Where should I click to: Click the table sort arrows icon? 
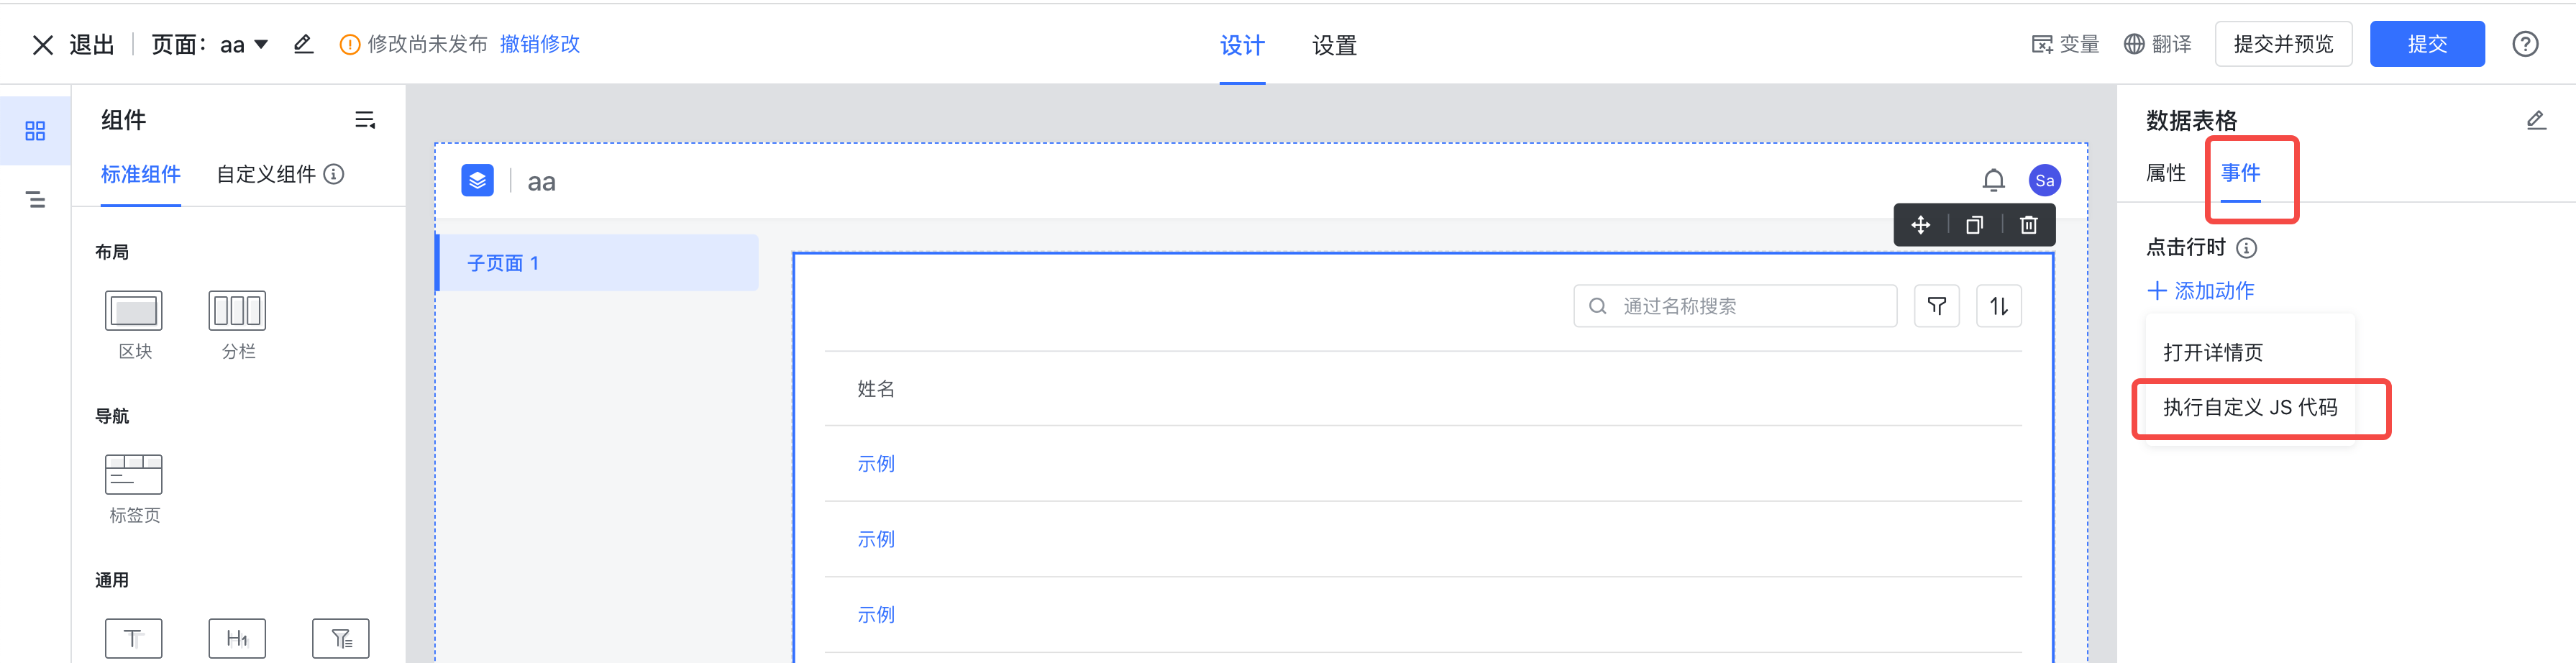click(x=1998, y=306)
